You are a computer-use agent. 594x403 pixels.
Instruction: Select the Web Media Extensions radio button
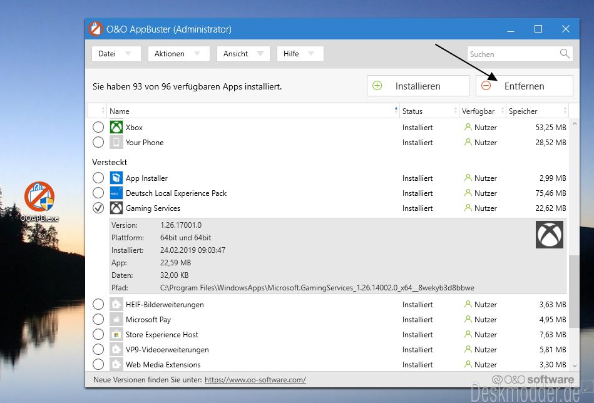[98, 364]
